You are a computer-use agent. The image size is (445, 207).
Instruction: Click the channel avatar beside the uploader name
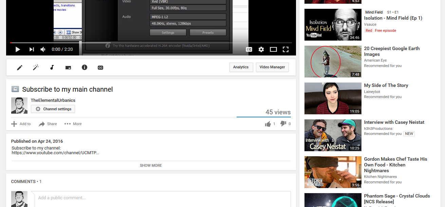[x=19, y=106]
